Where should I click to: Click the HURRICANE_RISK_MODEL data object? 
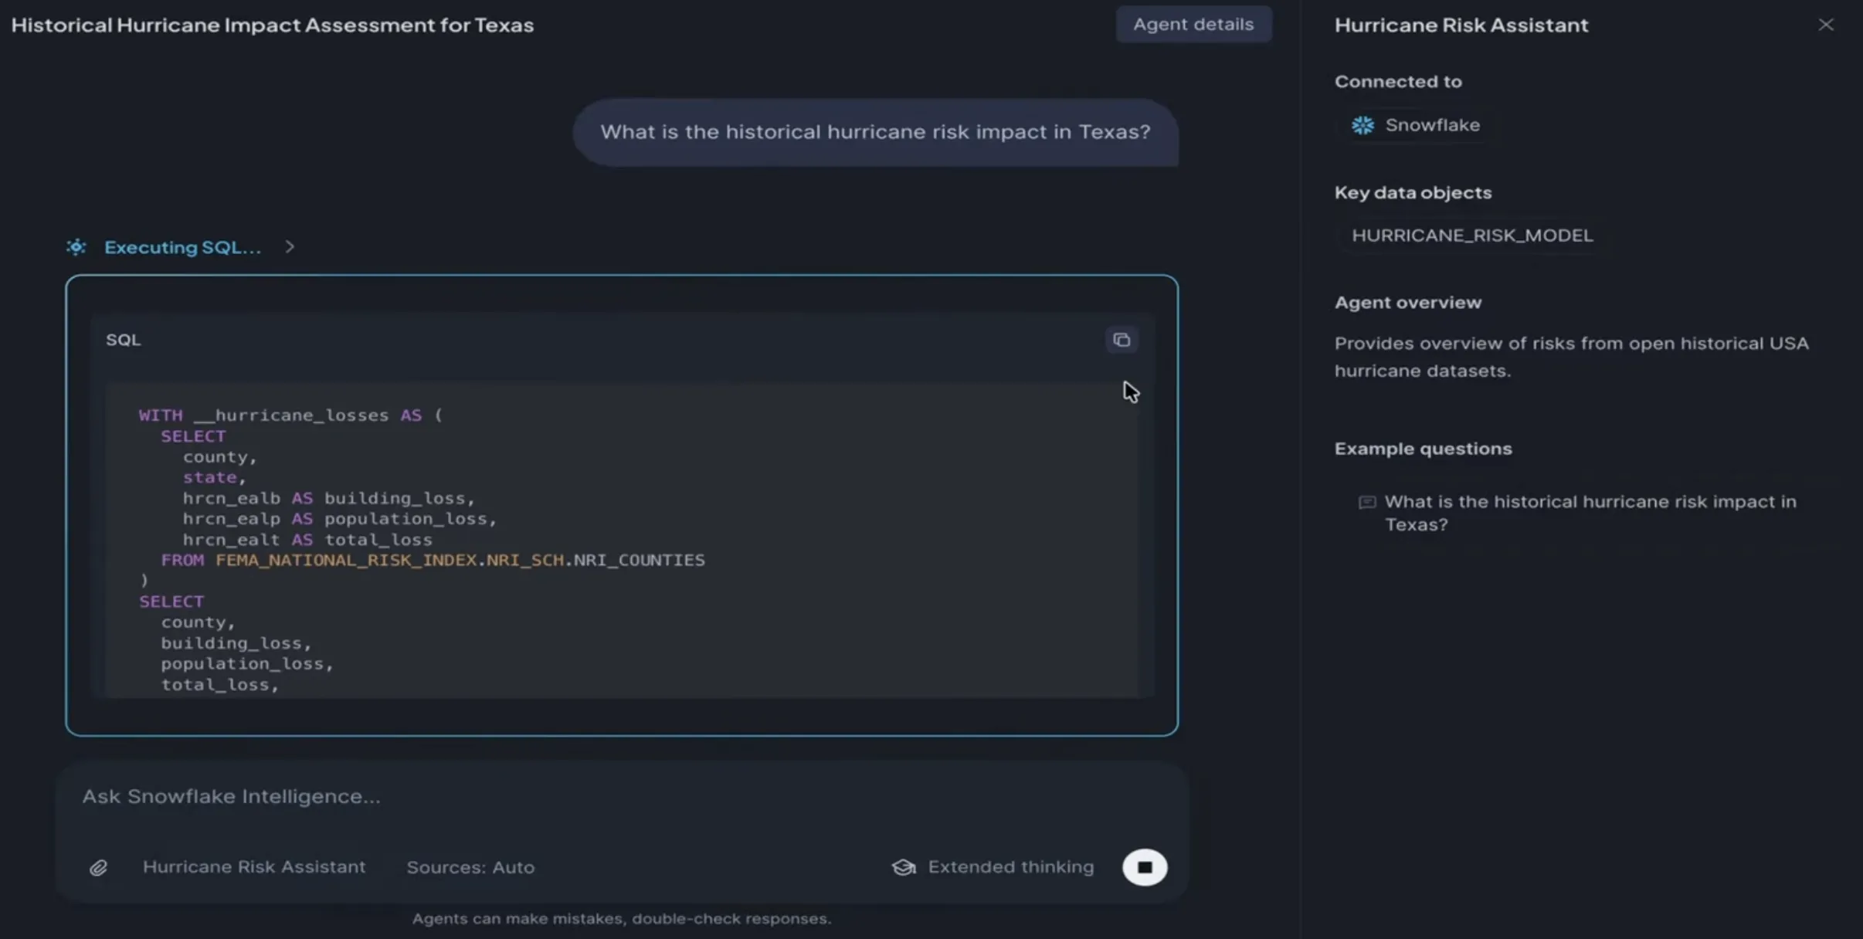tap(1472, 236)
